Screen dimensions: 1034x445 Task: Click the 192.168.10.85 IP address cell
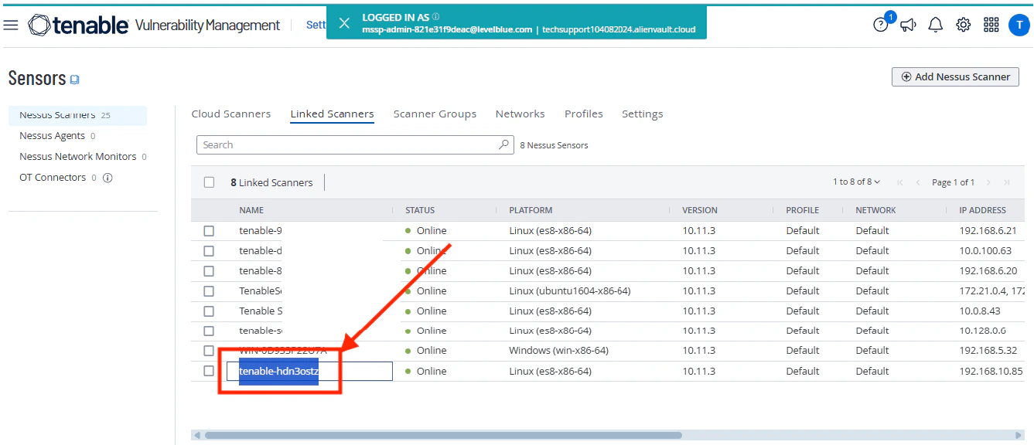point(991,372)
